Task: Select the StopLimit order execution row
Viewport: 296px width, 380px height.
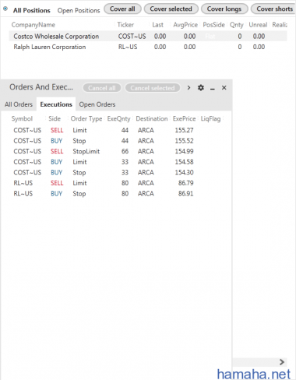Action: (x=117, y=151)
